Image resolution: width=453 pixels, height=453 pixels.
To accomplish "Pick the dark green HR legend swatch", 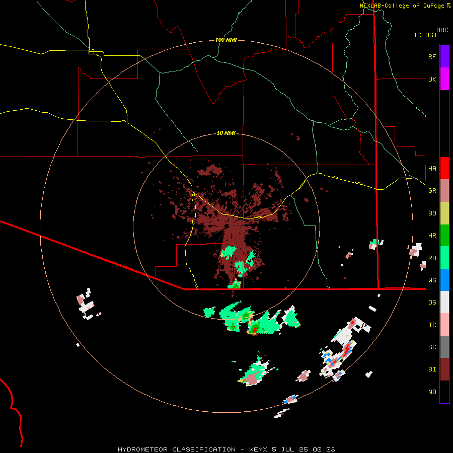I will pos(444,236).
